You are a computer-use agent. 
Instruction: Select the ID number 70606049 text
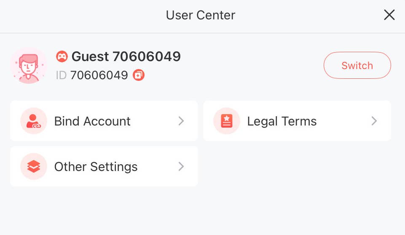[x=99, y=75]
